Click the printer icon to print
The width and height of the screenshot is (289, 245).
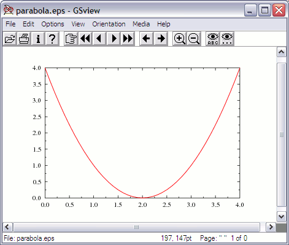[24, 39]
